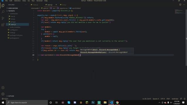Click 'JavaScript' language mode selector
The height and width of the screenshot is (105, 187).
pos(175,99)
